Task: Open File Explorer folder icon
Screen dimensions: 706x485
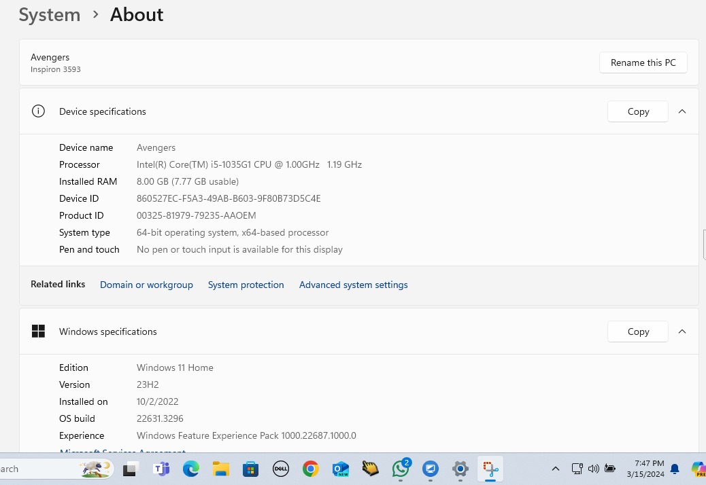Action: [x=220, y=469]
